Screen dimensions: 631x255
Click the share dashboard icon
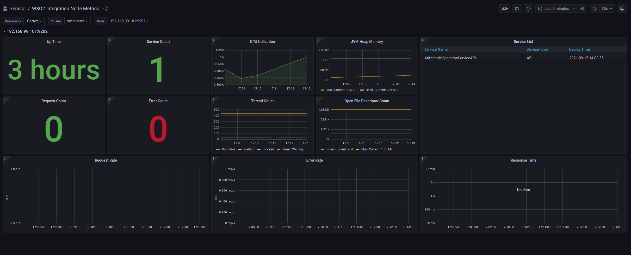pos(106,9)
